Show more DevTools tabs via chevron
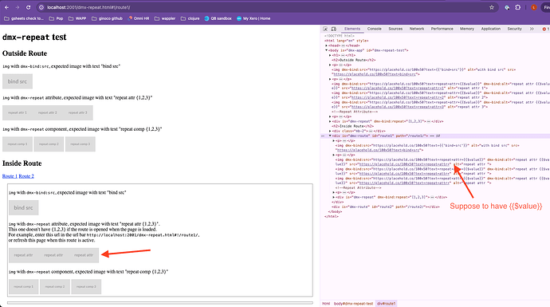The image size is (550, 307). 532,29
